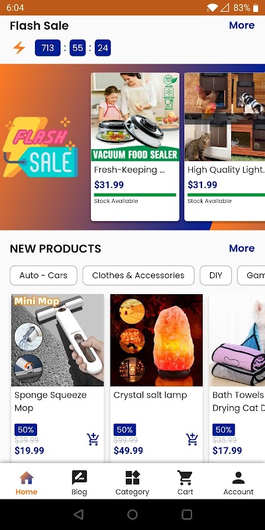Tap the Flash Sale lightning bolt icon
Image resolution: width=265 pixels, height=530 pixels.
click(19, 48)
